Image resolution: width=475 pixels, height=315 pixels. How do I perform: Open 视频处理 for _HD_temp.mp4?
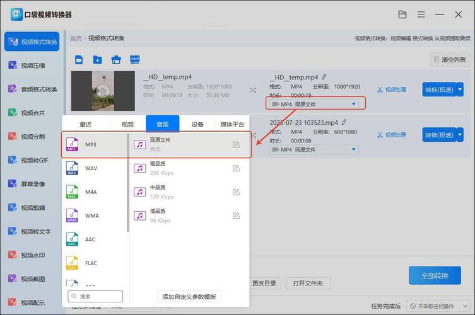click(391, 89)
